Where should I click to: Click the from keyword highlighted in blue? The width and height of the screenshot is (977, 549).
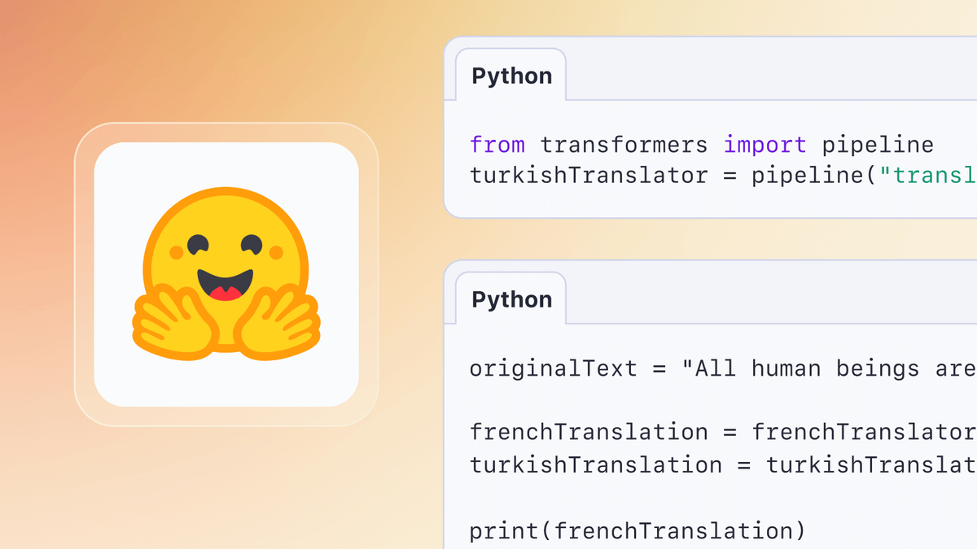(497, 145)
